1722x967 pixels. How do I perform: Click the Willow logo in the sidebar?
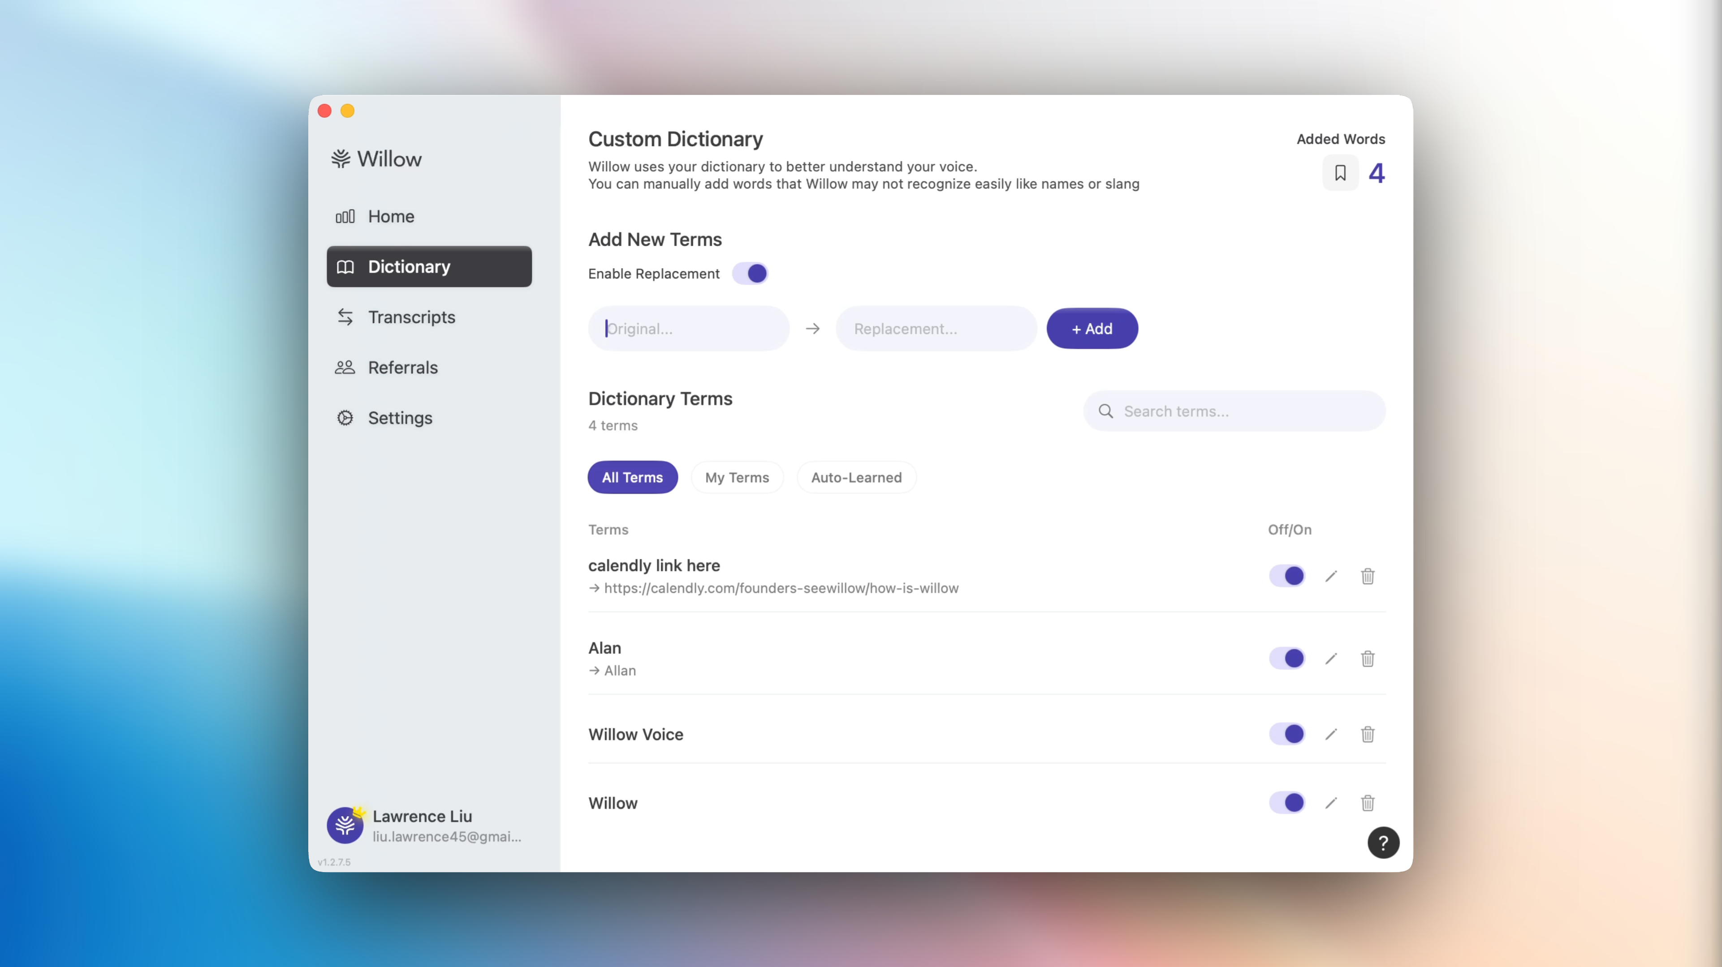375,159
